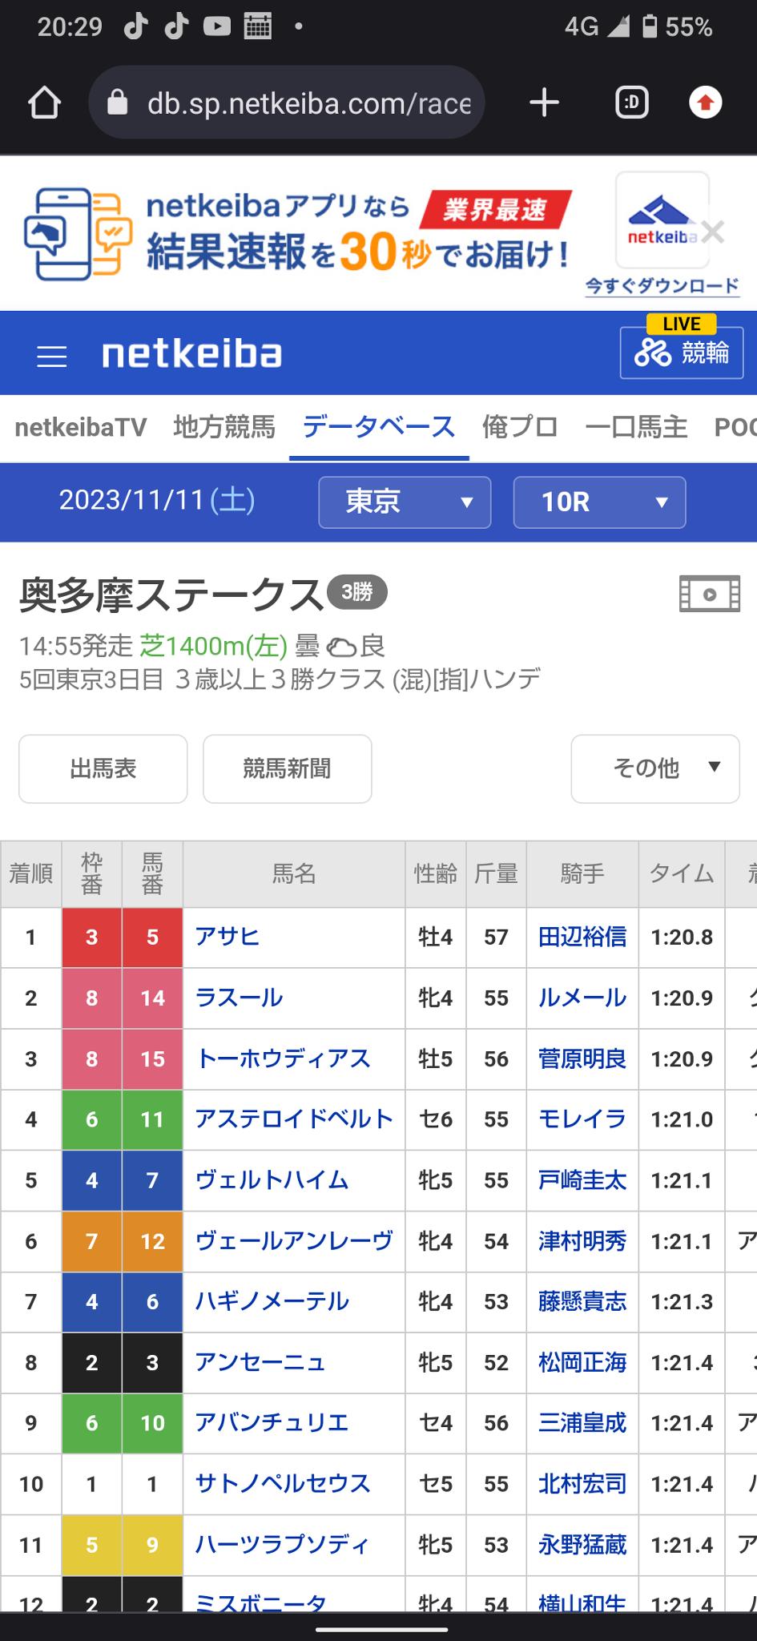Open the 競馬新聞 button
The image size is (757, 1641).
pyautogui.click(x=288, y=768)
